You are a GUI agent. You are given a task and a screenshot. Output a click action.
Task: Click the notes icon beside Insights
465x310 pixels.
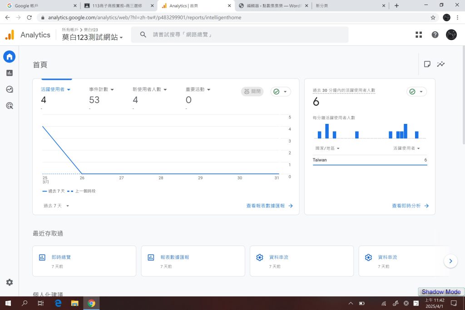427,64
